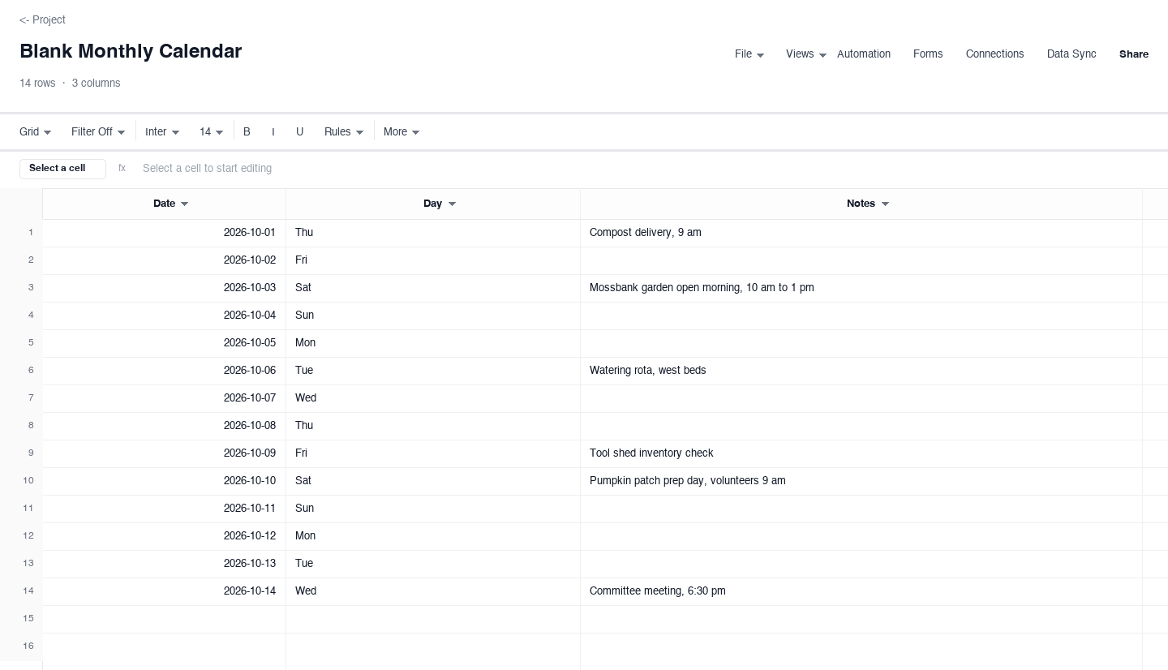Select the 'Watering rota, west beds' cell

tap(861, 371)
